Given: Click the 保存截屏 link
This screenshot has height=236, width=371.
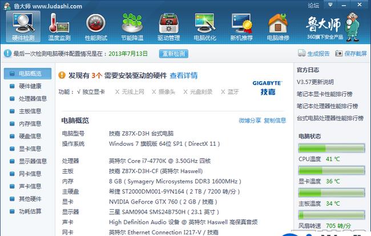Looking at the screenshot, I should [x=356, y=54].
